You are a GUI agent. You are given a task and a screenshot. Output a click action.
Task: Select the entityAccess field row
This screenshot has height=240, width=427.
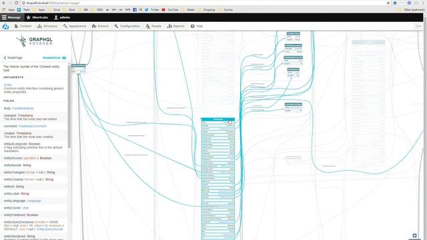pyautogui.click(x=34, y=158)
